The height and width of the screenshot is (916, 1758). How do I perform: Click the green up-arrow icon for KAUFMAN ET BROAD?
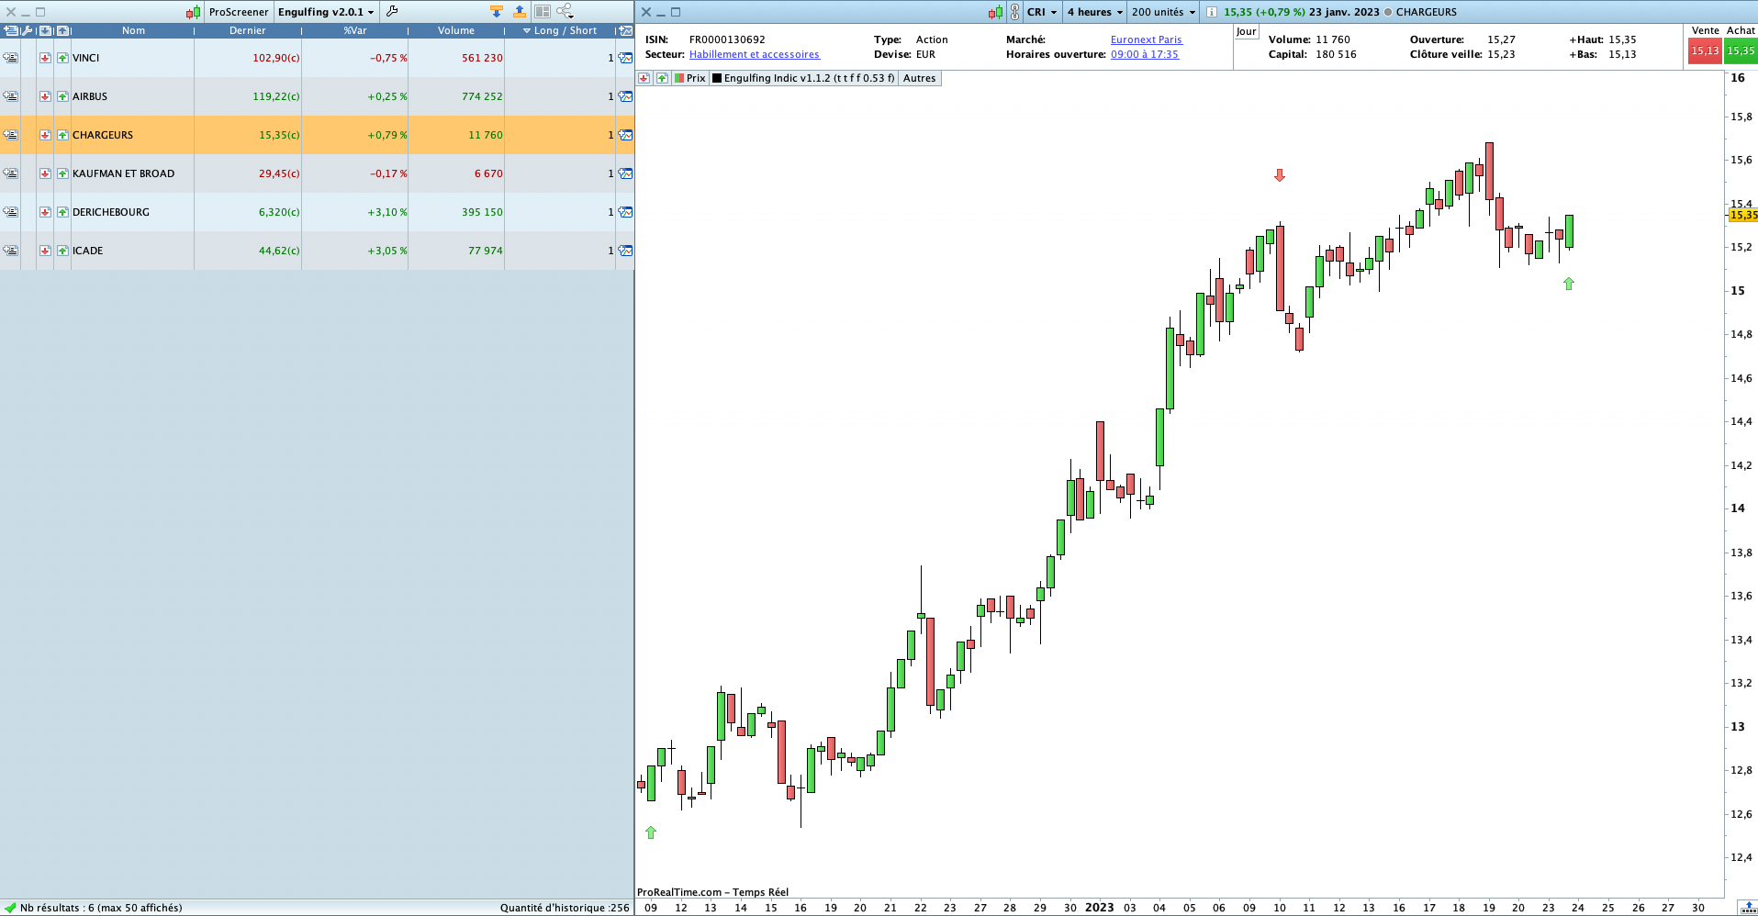pyautogui.click(x=62, y=173)
